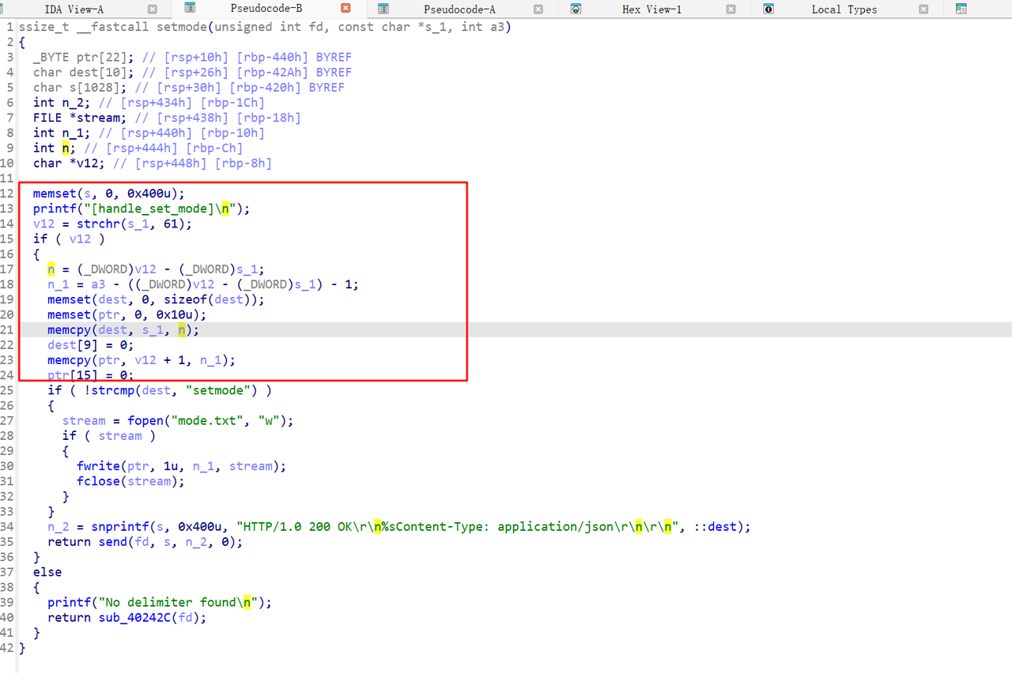Switch to the Pseudocode-A tab
This screenshot has height=673, width=1012.
pyautogui.click(x=459, y=9)
